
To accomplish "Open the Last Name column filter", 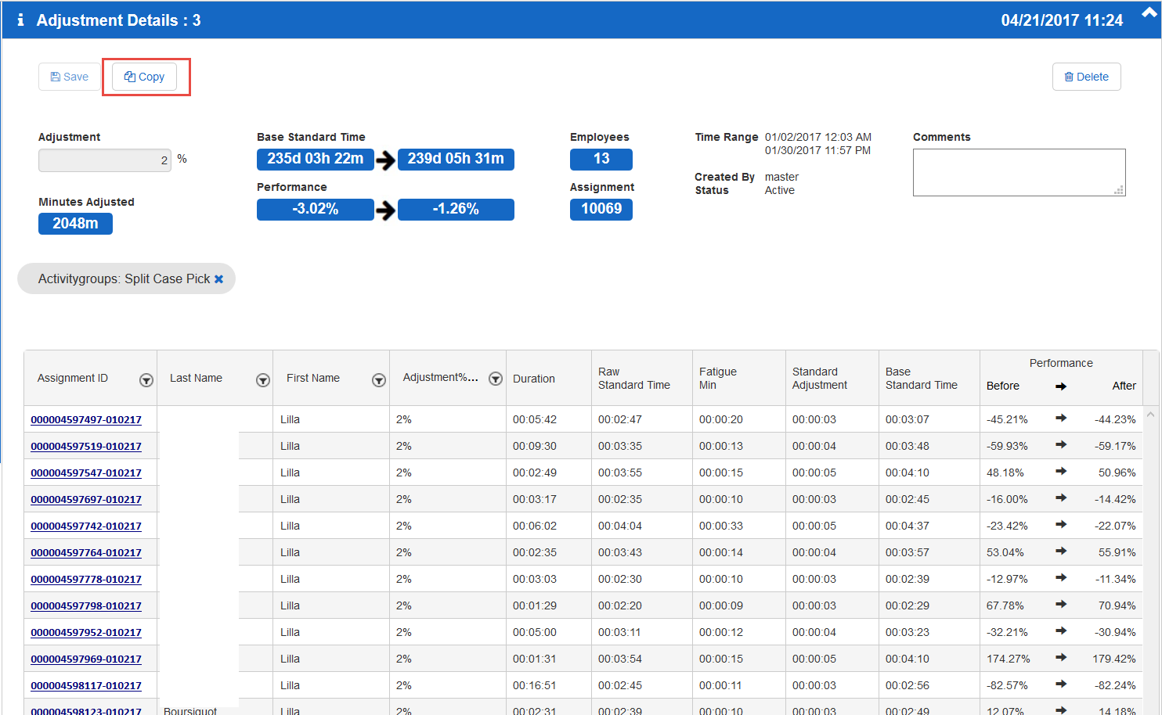I will (262, 380).
